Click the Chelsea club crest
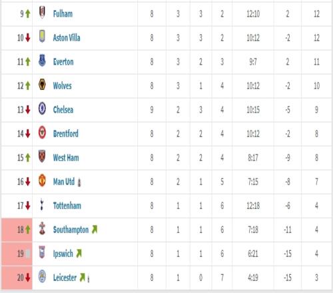 (x=42, y=109)
